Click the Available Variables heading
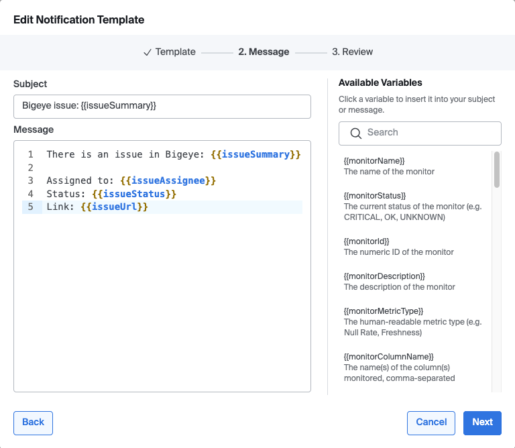The width and height of the screenshot is (515, 448). coord(380,82)
